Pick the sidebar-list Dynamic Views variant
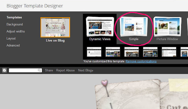The width and height of the screenshot is (188, 109). tap(169, 52)
